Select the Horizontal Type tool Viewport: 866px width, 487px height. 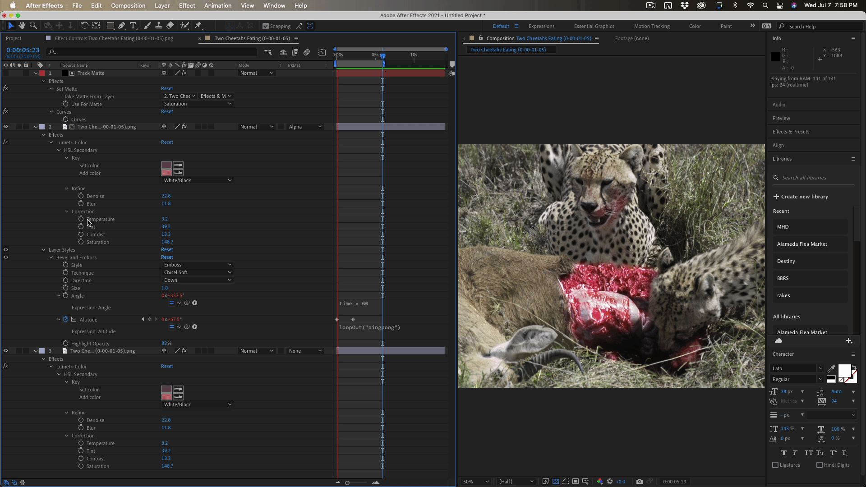(133, 26)
